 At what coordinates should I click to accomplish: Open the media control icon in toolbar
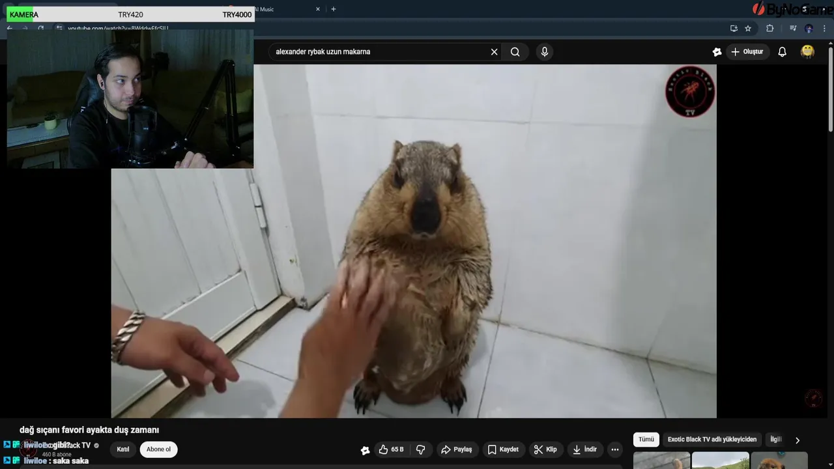pos(793,28)
